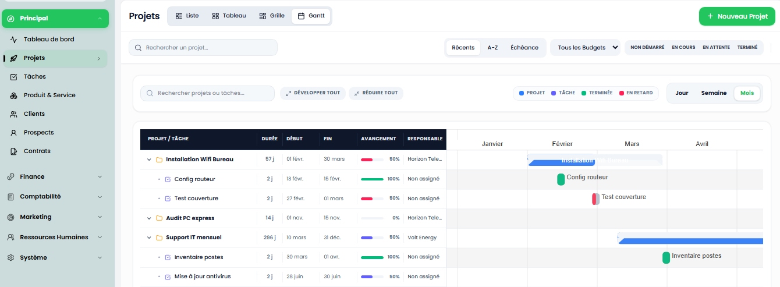780x287 pixels.
Task: Click Nouveau Projet button
Action: click(737, 16)
